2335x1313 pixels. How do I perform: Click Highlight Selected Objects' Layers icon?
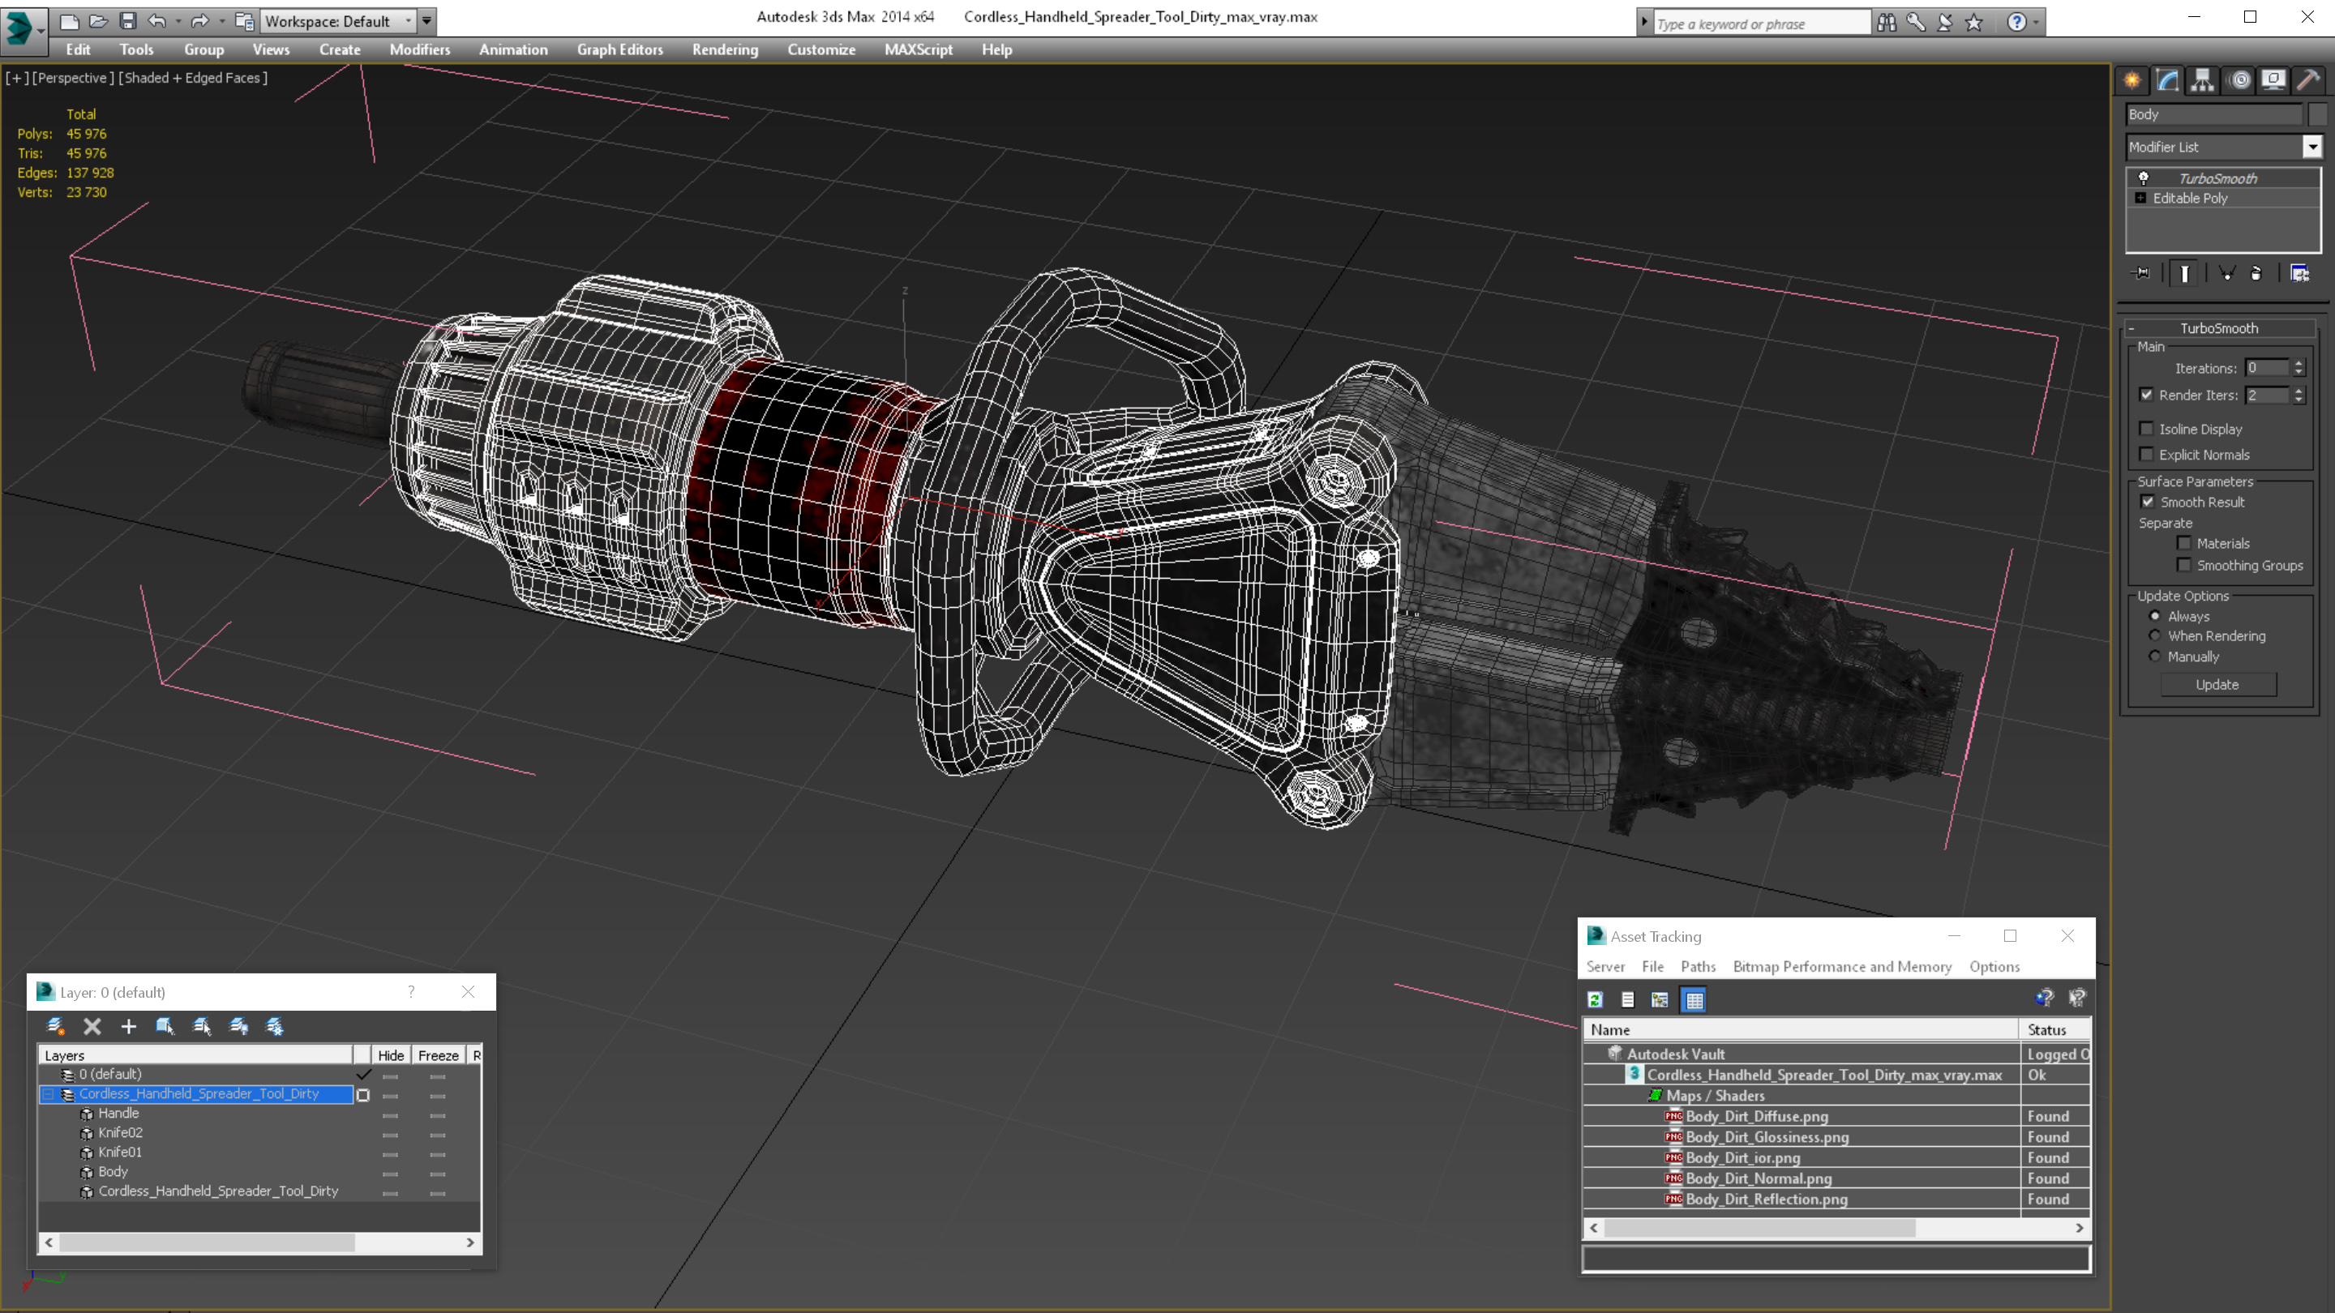202,1026
